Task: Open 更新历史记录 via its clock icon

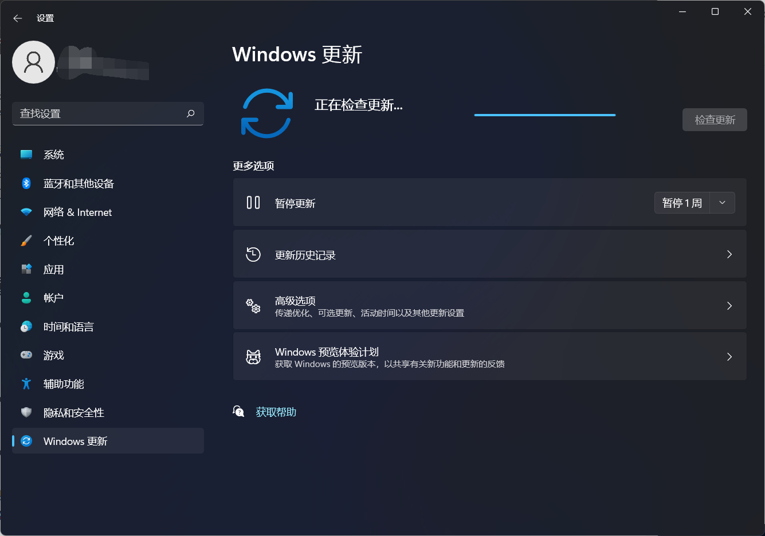Action: (253, 254)
